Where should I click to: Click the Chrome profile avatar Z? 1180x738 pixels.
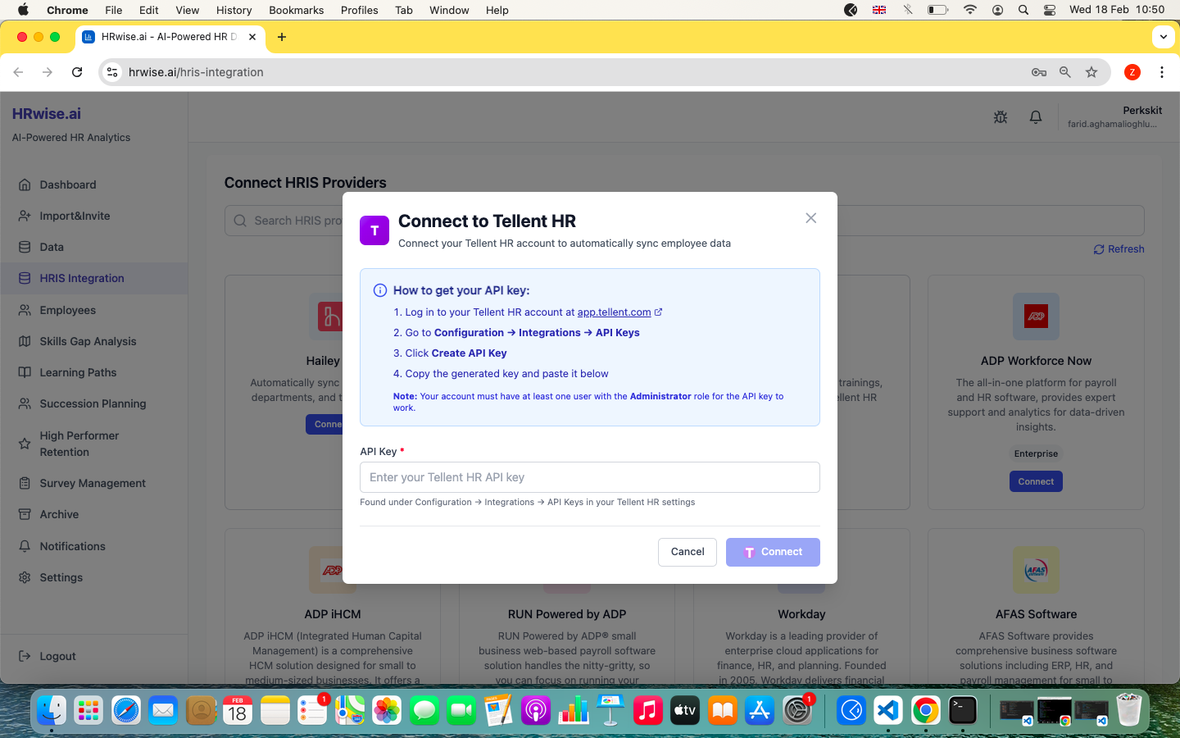[1132, 72]
